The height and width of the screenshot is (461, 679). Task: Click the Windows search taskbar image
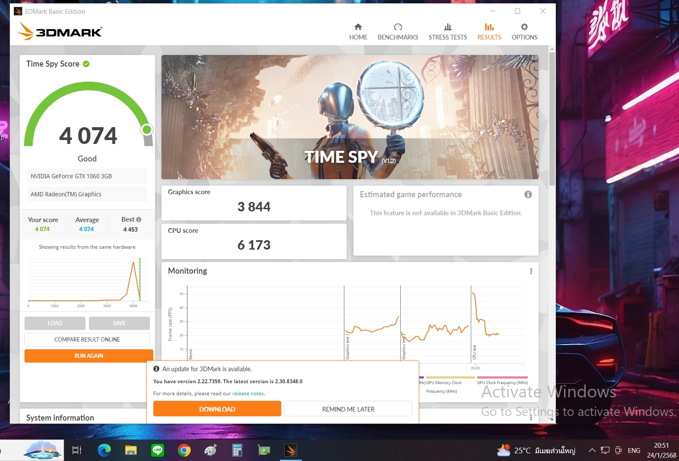click(42, 450)
